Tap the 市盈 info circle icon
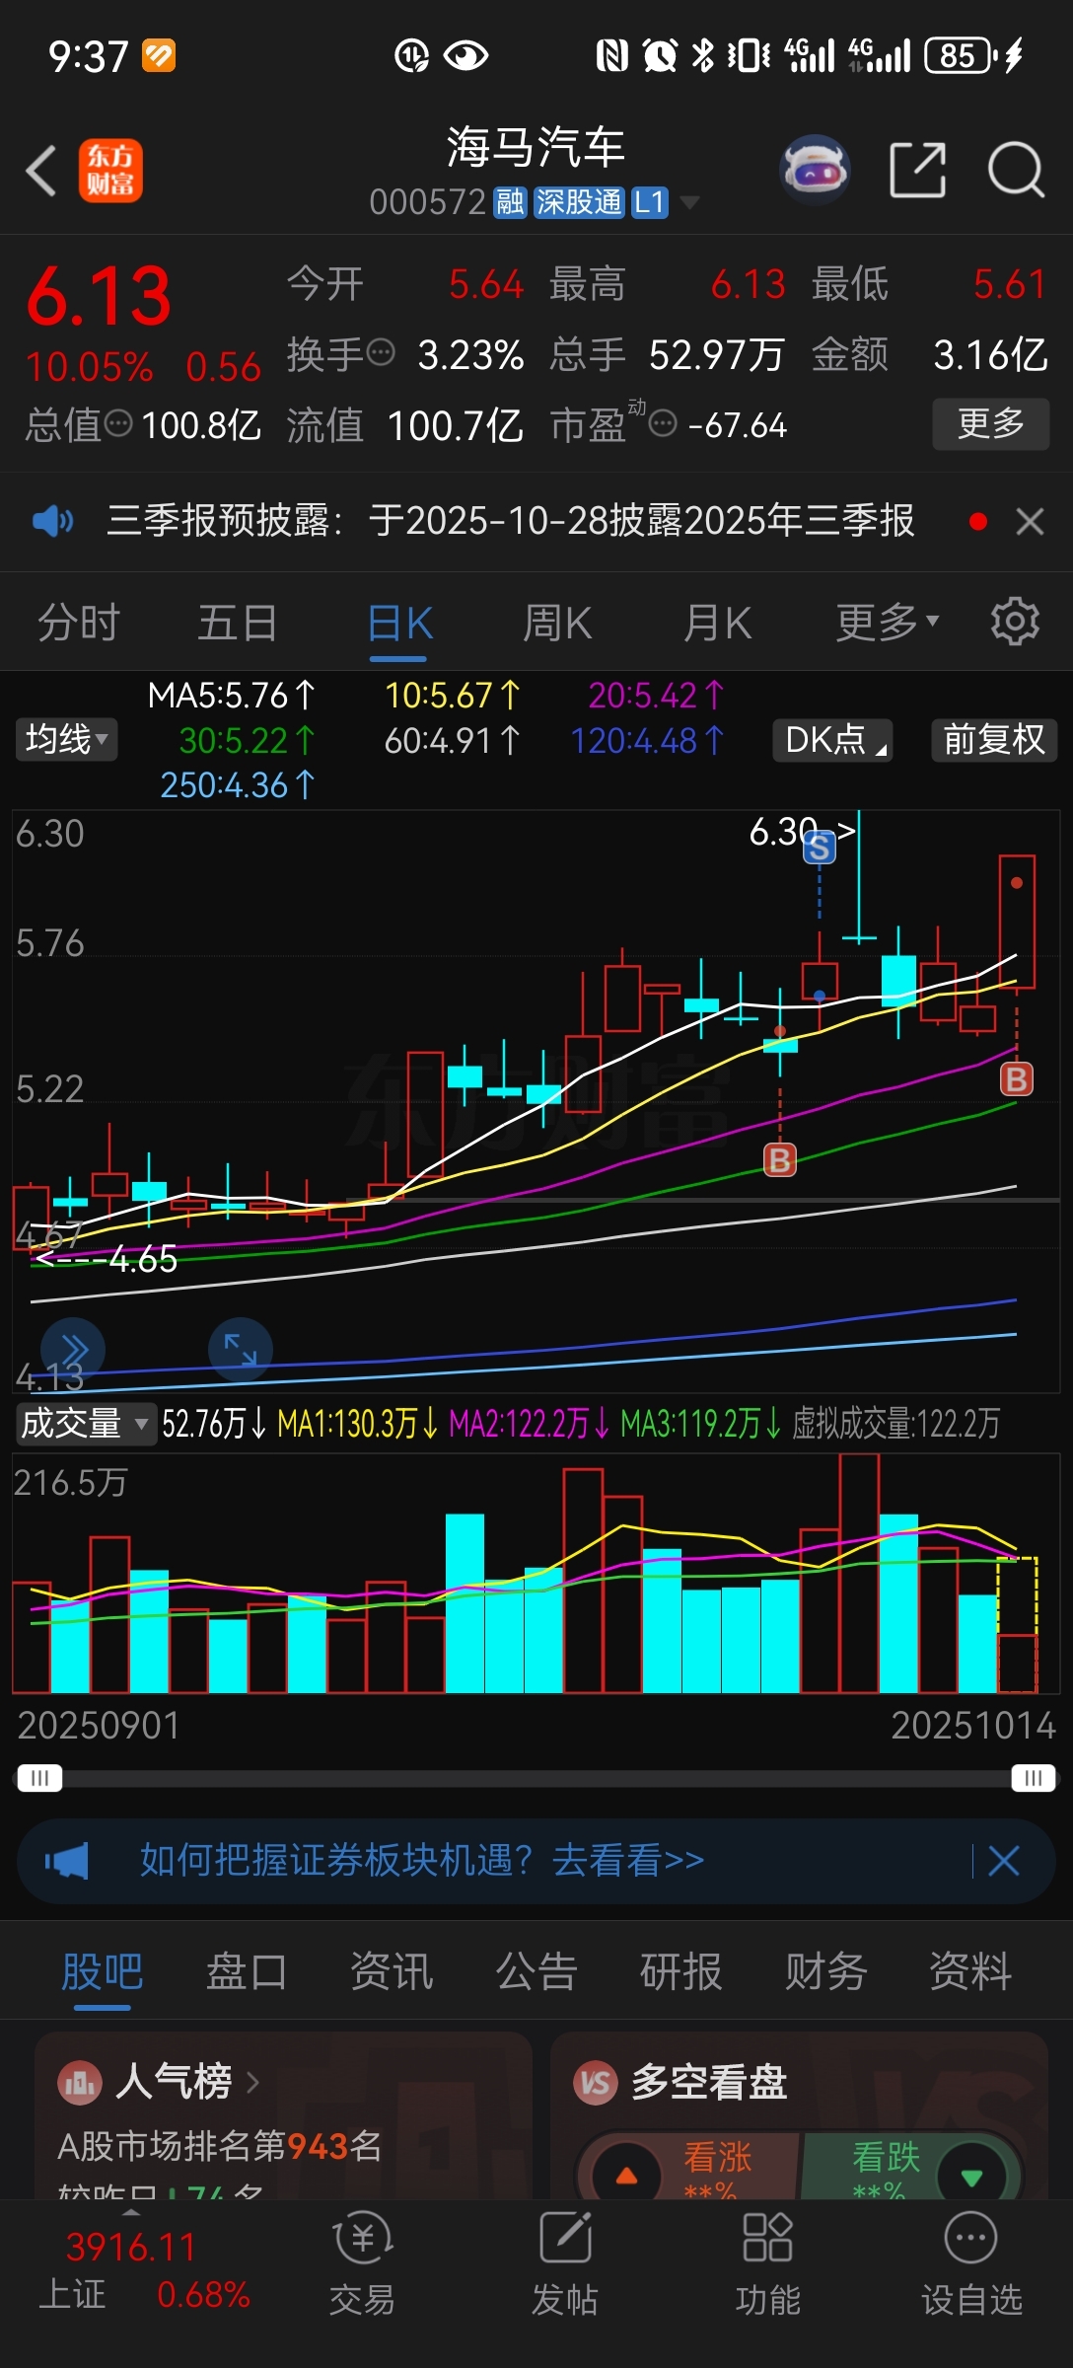The width and height of the screenshot is (1073, 2368). point(663,424)
